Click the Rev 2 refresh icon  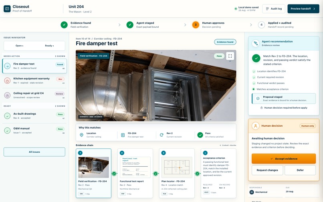click(161, 135)
